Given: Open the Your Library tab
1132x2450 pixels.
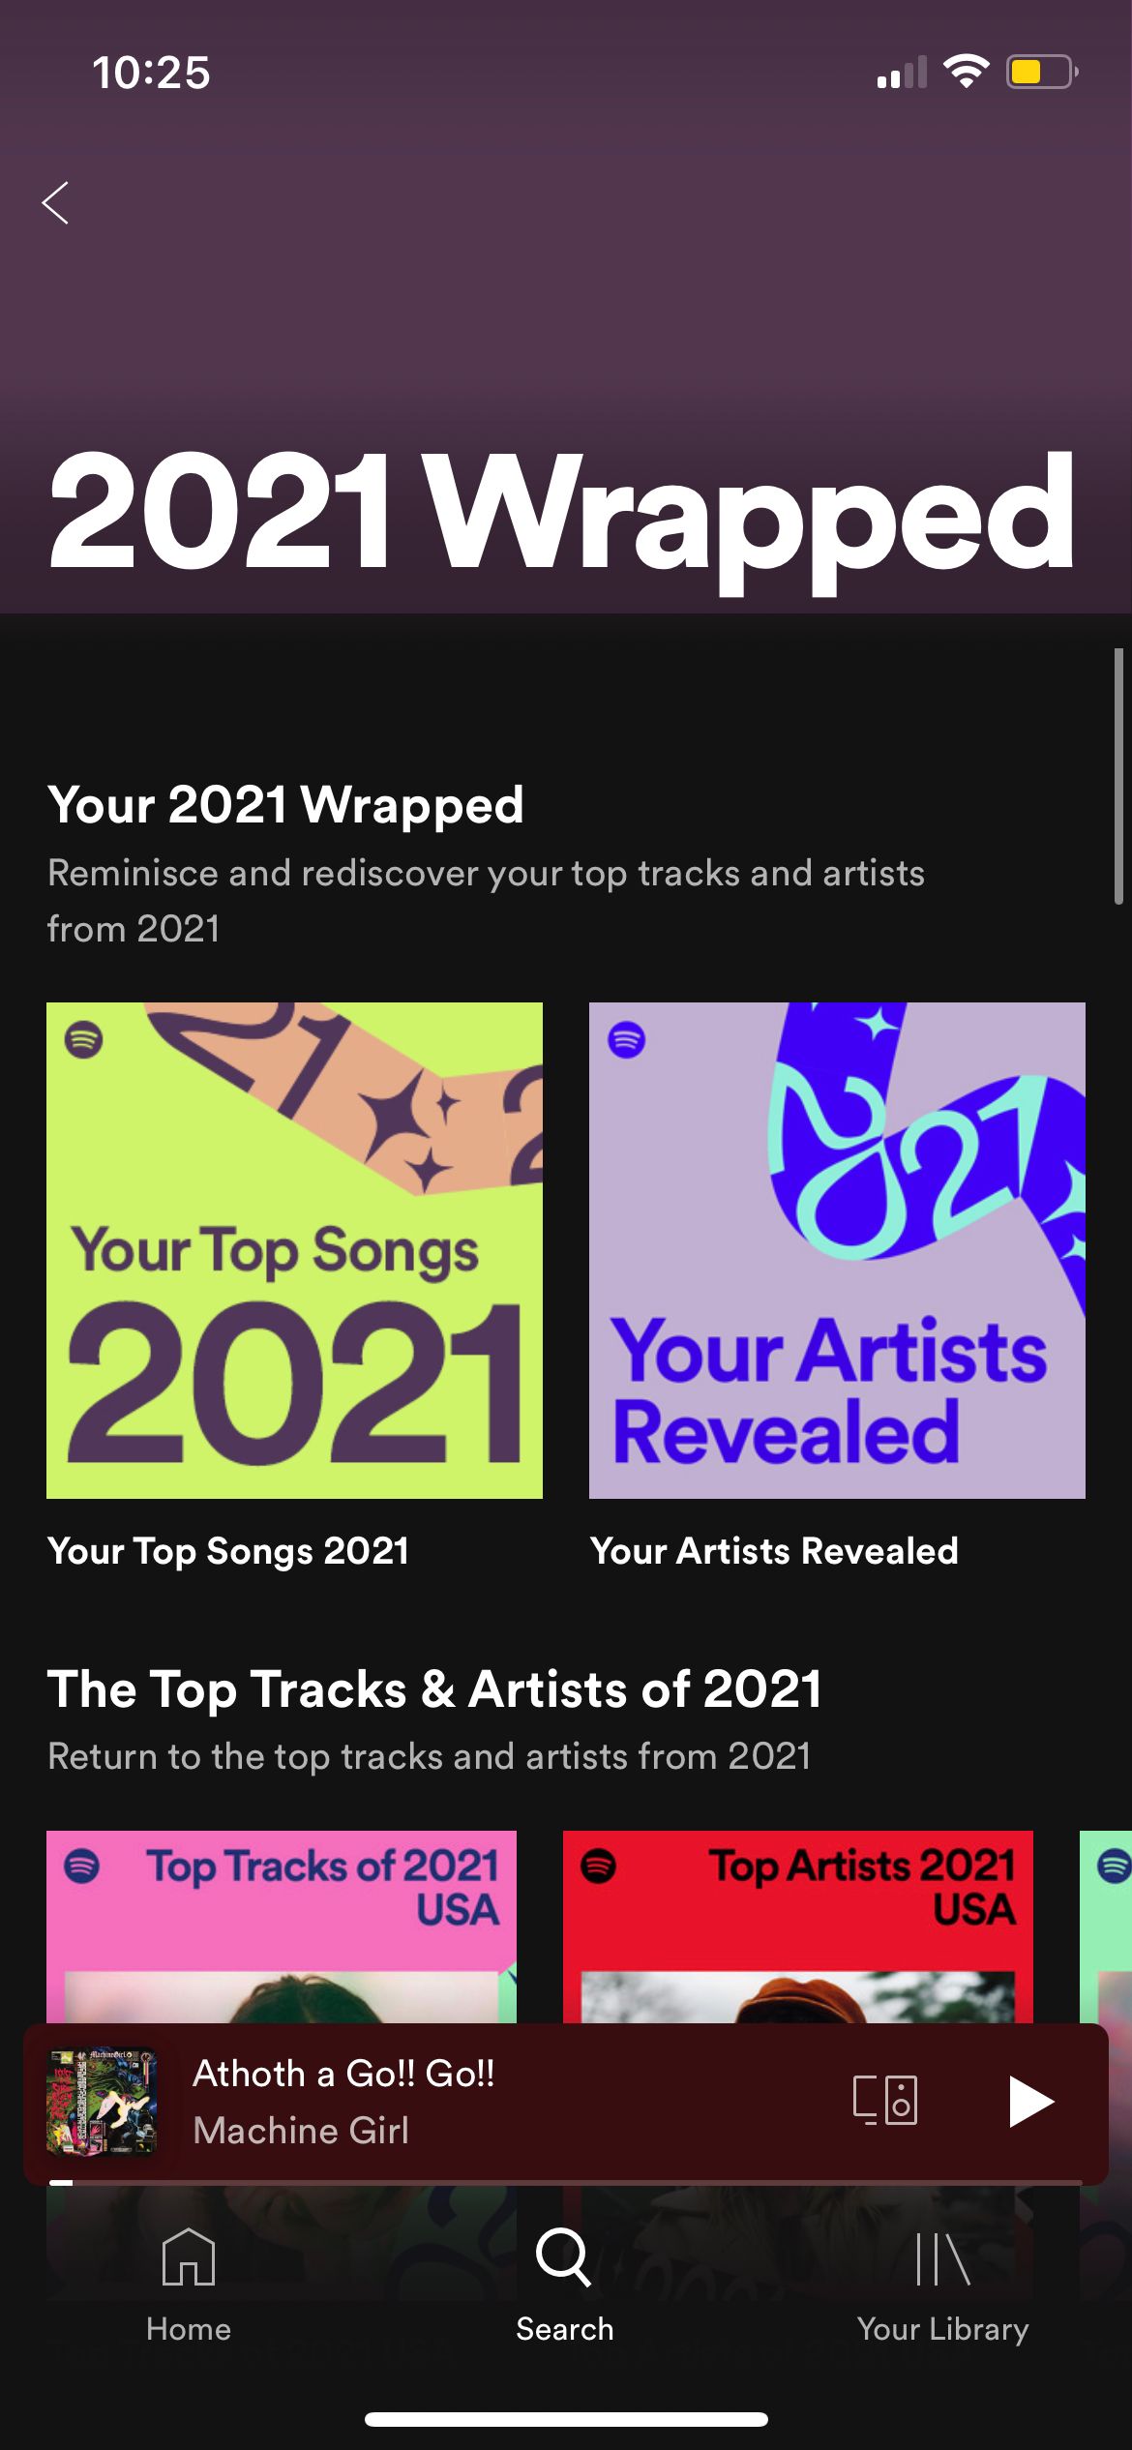Looking at the screenshot, I should click(x=942, y=2286).
